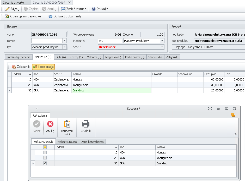Click the Załączniki toolbar button
Image resolution: width=245 pixels, height=181 pixels.
21,67
